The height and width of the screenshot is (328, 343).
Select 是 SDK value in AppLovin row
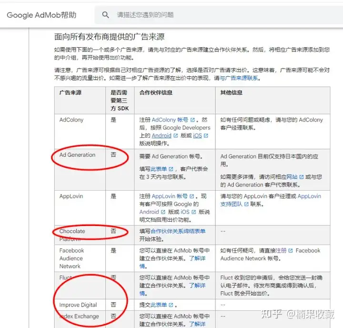pos(113,196)
